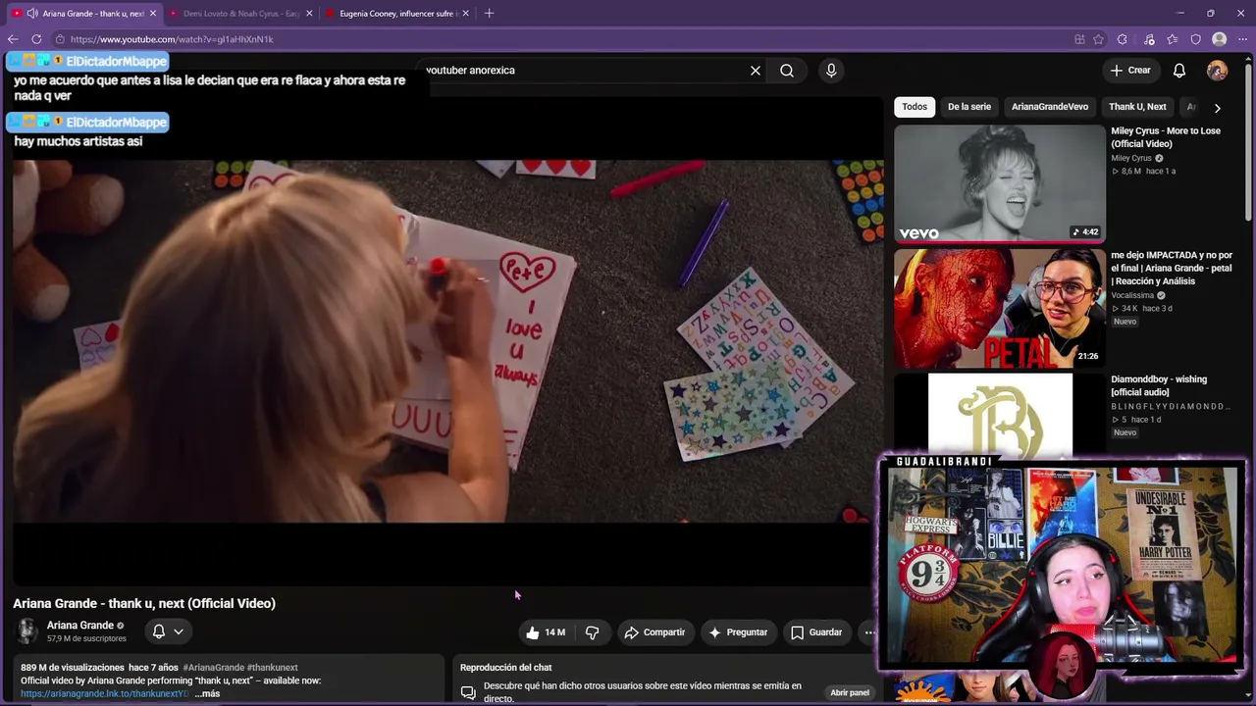The height and width of the screenshot is (706, 1256).
Task: Open a new browser tab
Action: click(x=489, y=13)
